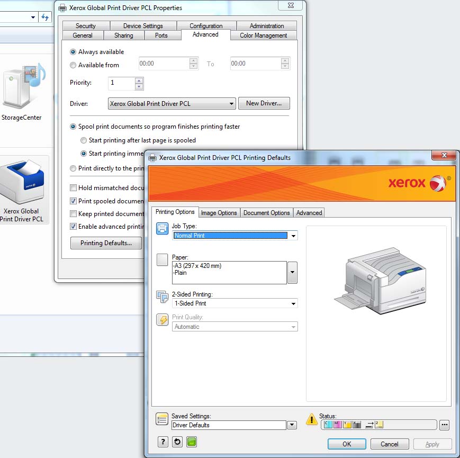The height and width of the screenshot is (458, 460).
Task: Switch to Image Options tab
Action: coord(219,213)
